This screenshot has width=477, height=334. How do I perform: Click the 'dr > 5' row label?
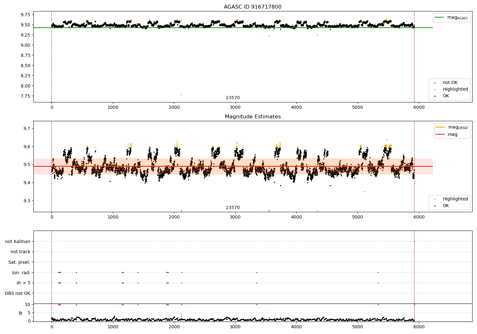24,283
